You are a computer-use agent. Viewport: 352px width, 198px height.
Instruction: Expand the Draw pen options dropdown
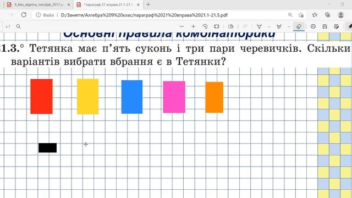click(x=269, y=27)
